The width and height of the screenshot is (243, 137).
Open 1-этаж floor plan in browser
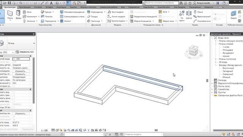coord(226,47)
